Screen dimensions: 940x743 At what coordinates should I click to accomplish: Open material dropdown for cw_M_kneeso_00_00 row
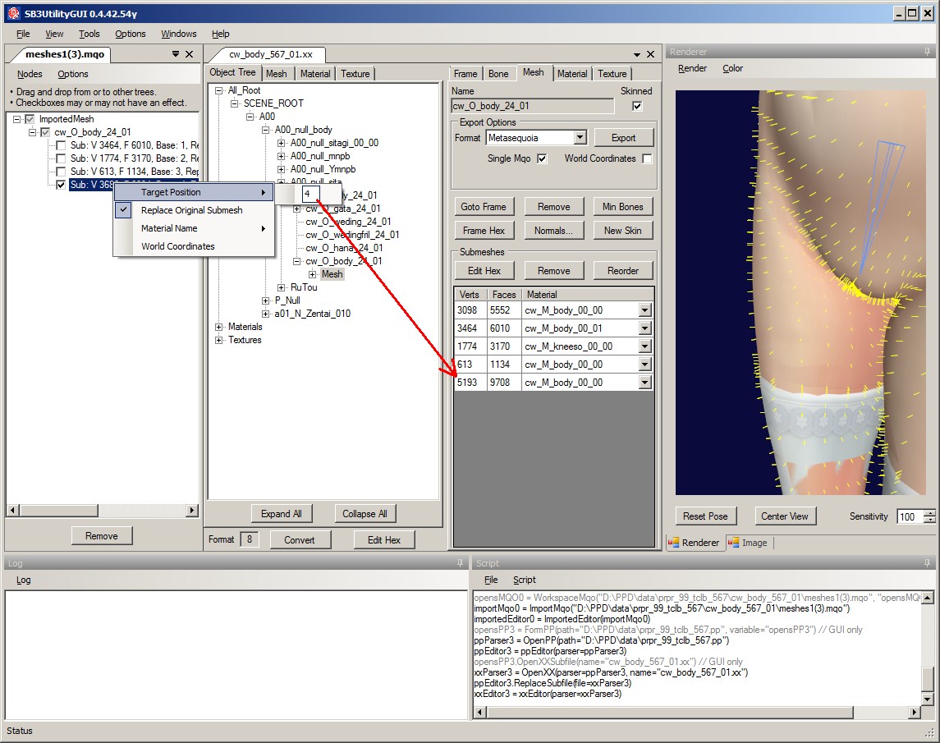pos(644,346)
